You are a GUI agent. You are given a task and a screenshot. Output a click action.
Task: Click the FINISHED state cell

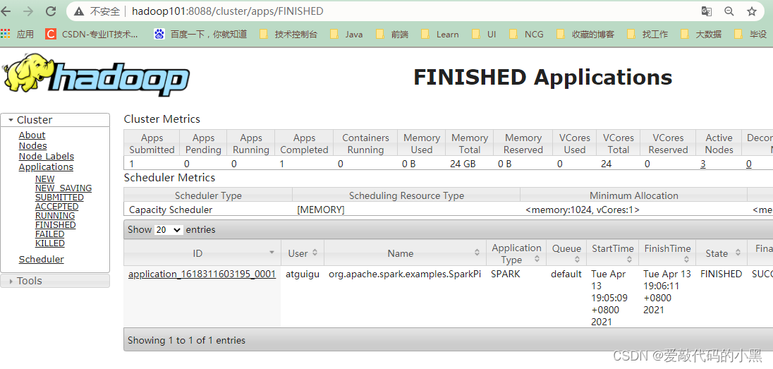click(721, 274)
